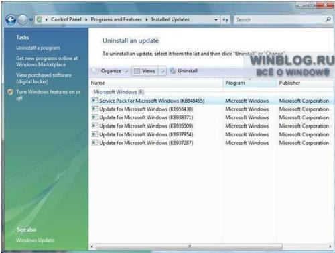Click icon of KB937287 update row
Image resolution: width=335 pixels, height=253 pixels.
[95, 143]
